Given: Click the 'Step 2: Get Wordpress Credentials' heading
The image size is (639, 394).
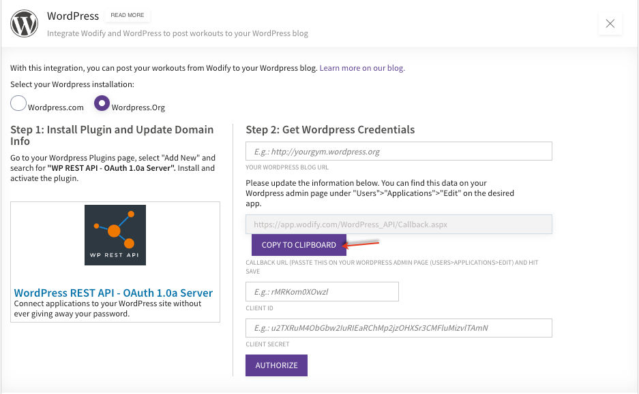Looking at the screenshot, I should coord(330,130).
